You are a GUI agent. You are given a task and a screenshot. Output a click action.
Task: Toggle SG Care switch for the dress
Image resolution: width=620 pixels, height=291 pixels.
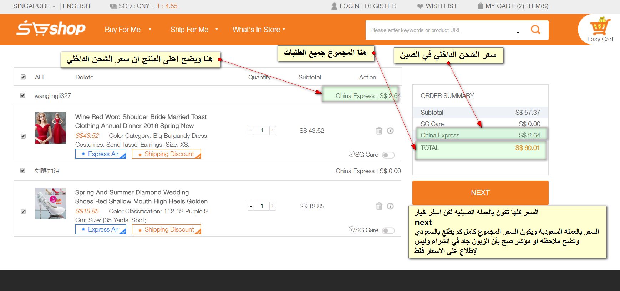tap(388, 155)
